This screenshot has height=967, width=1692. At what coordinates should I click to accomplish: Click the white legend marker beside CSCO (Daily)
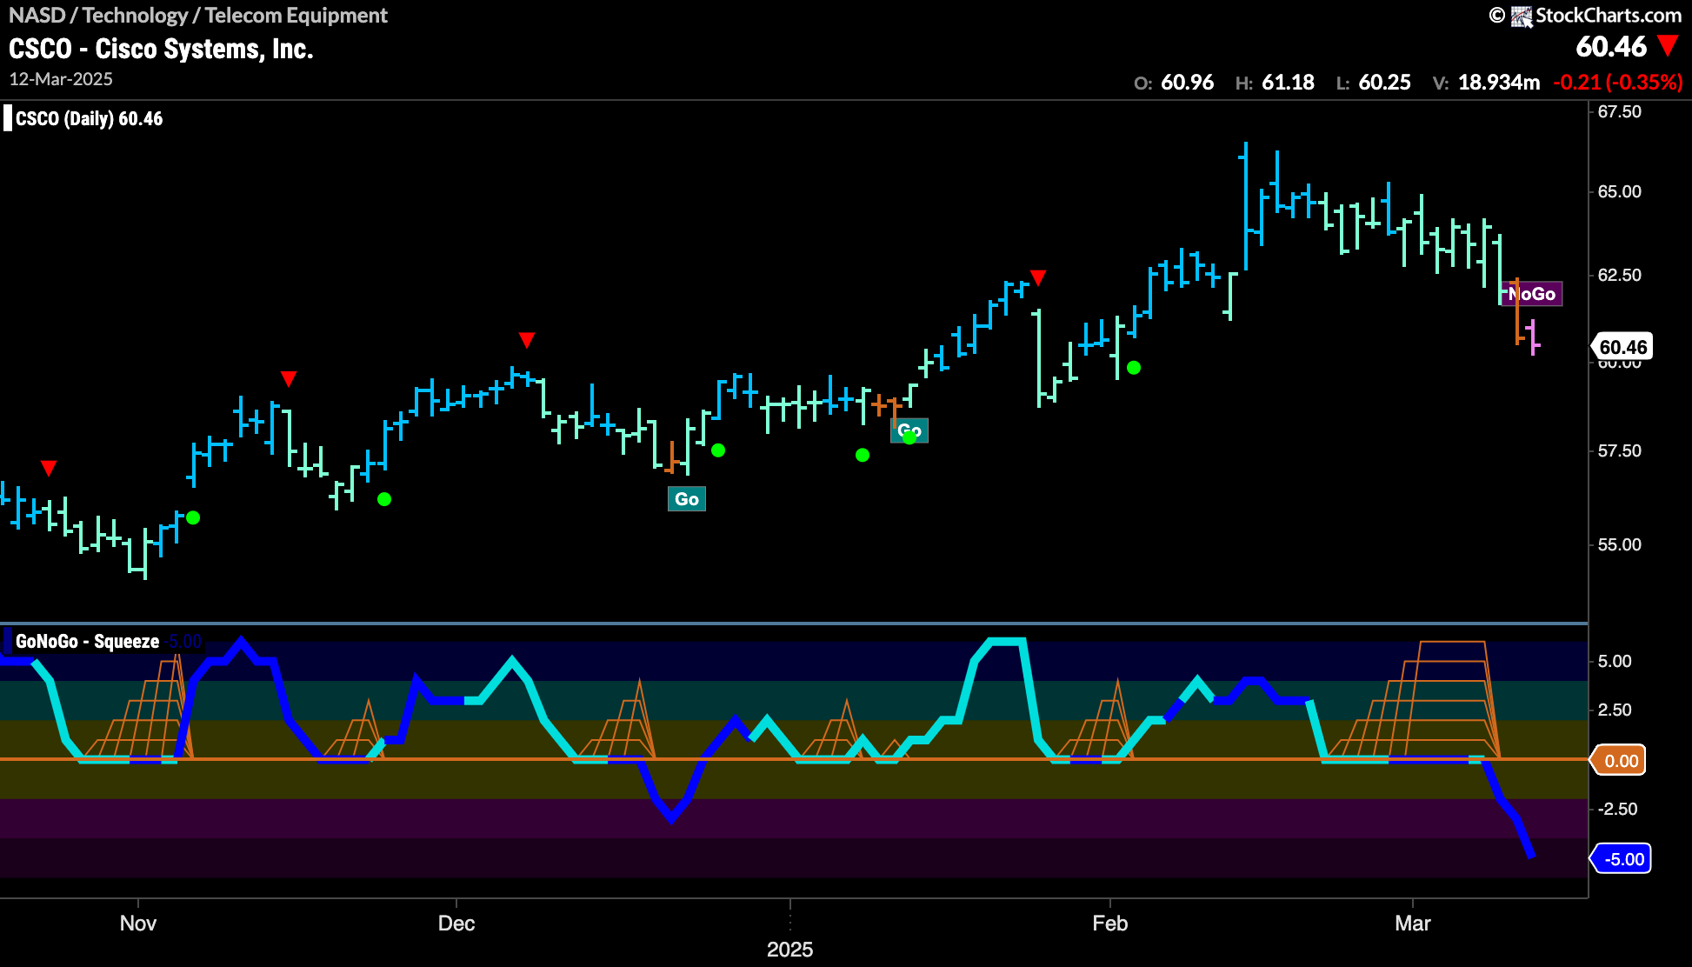click(8, 118)
